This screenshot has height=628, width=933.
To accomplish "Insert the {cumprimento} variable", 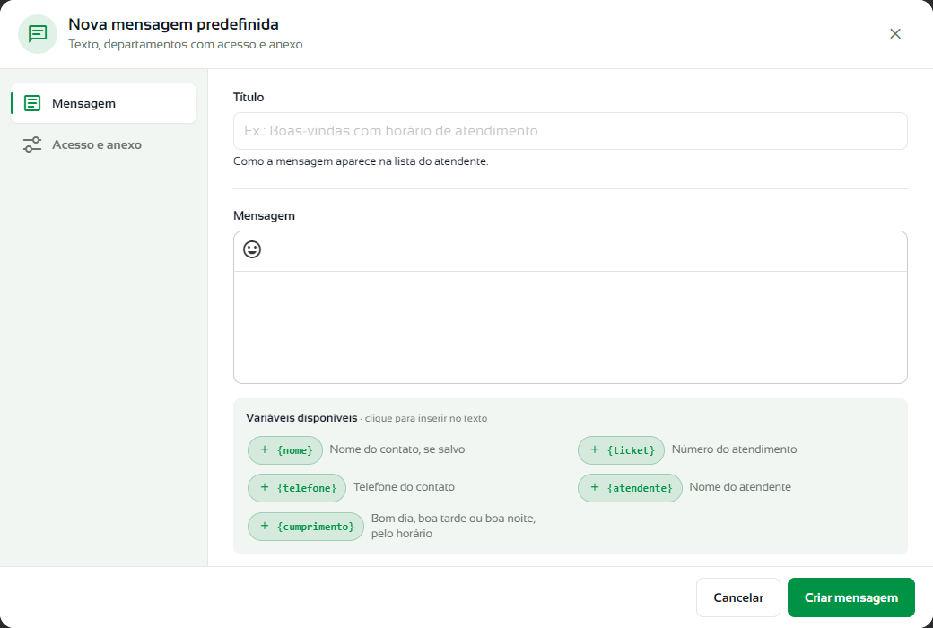I will point(305,527).
